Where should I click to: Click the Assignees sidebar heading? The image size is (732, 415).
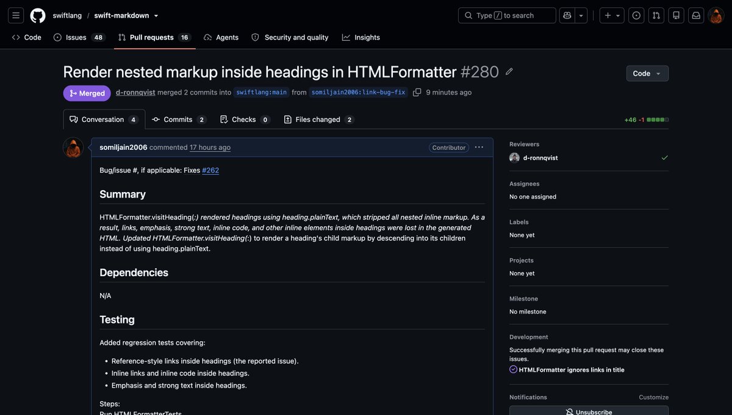525,184
